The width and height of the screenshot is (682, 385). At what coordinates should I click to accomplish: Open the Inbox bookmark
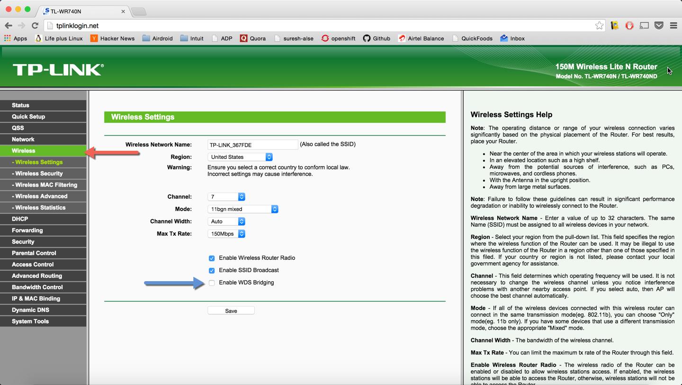click(512, 38)
